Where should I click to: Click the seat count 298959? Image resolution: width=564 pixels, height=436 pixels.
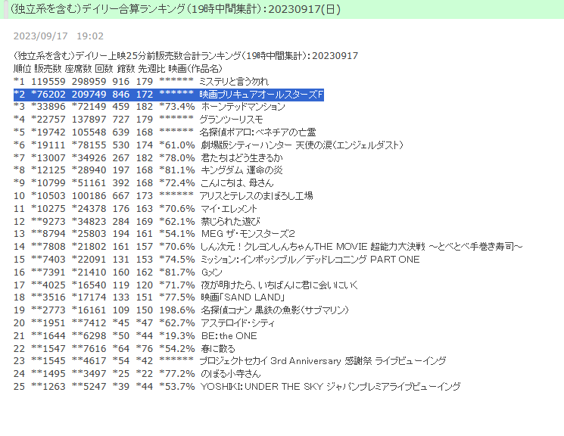(89, 81)
